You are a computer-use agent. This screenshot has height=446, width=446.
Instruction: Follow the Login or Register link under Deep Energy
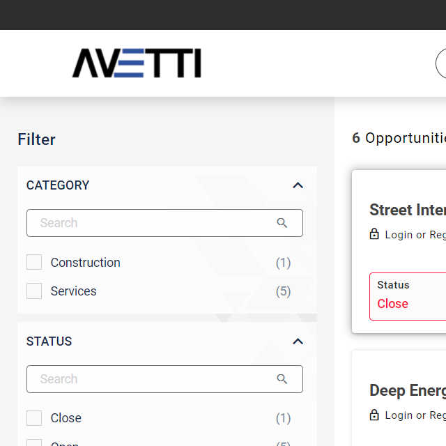point(415,415)
